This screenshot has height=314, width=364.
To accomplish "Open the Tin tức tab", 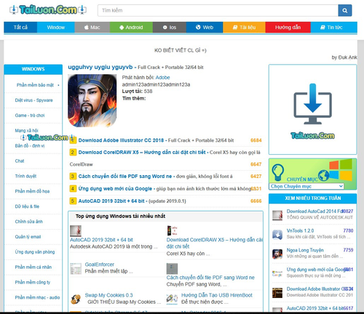I will [334, 27].
